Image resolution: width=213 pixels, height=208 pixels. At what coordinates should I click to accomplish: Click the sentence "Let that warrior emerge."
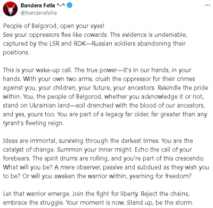[36, 194]
